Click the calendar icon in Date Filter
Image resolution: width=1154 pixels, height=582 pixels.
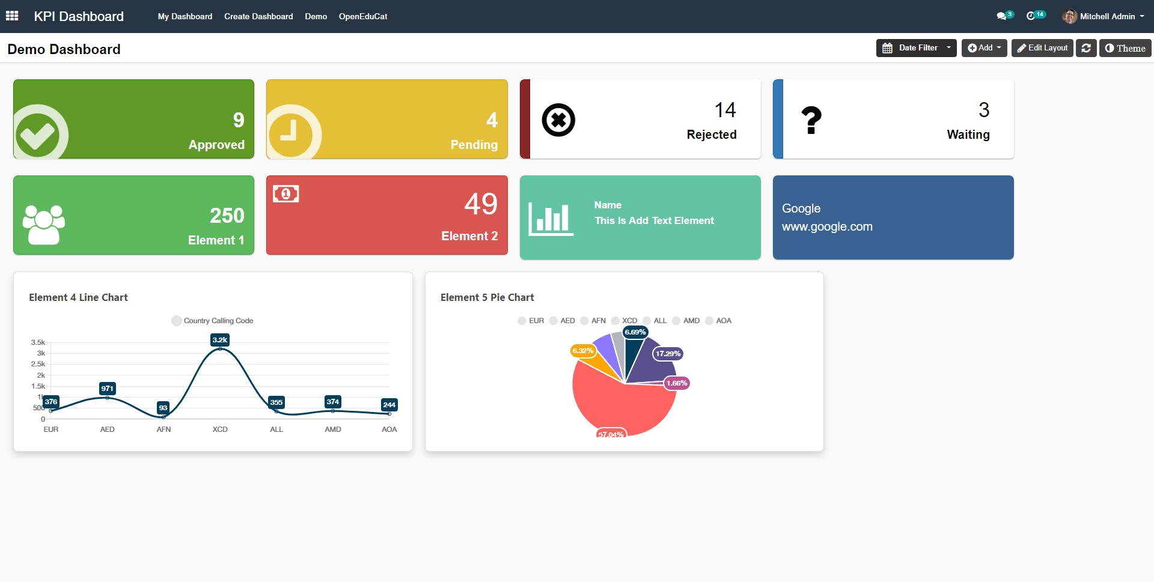887,48
